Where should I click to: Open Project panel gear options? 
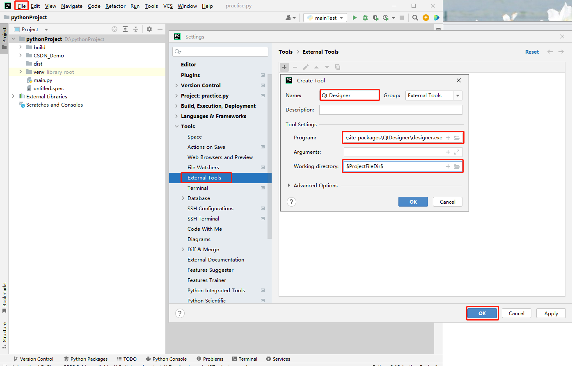coord(149,29)
